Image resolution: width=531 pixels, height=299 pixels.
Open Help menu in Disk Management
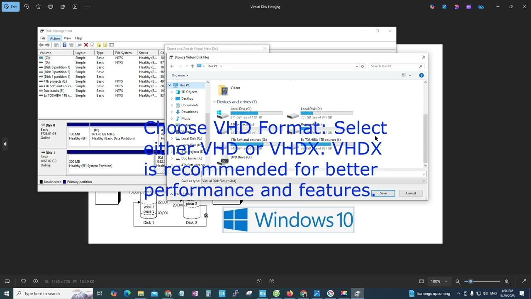pyautogui.click(x=78, y=38)
